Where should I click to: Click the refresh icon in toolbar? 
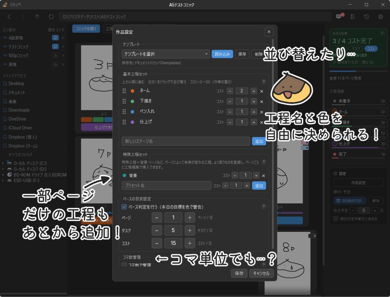[x=51, y=17]
